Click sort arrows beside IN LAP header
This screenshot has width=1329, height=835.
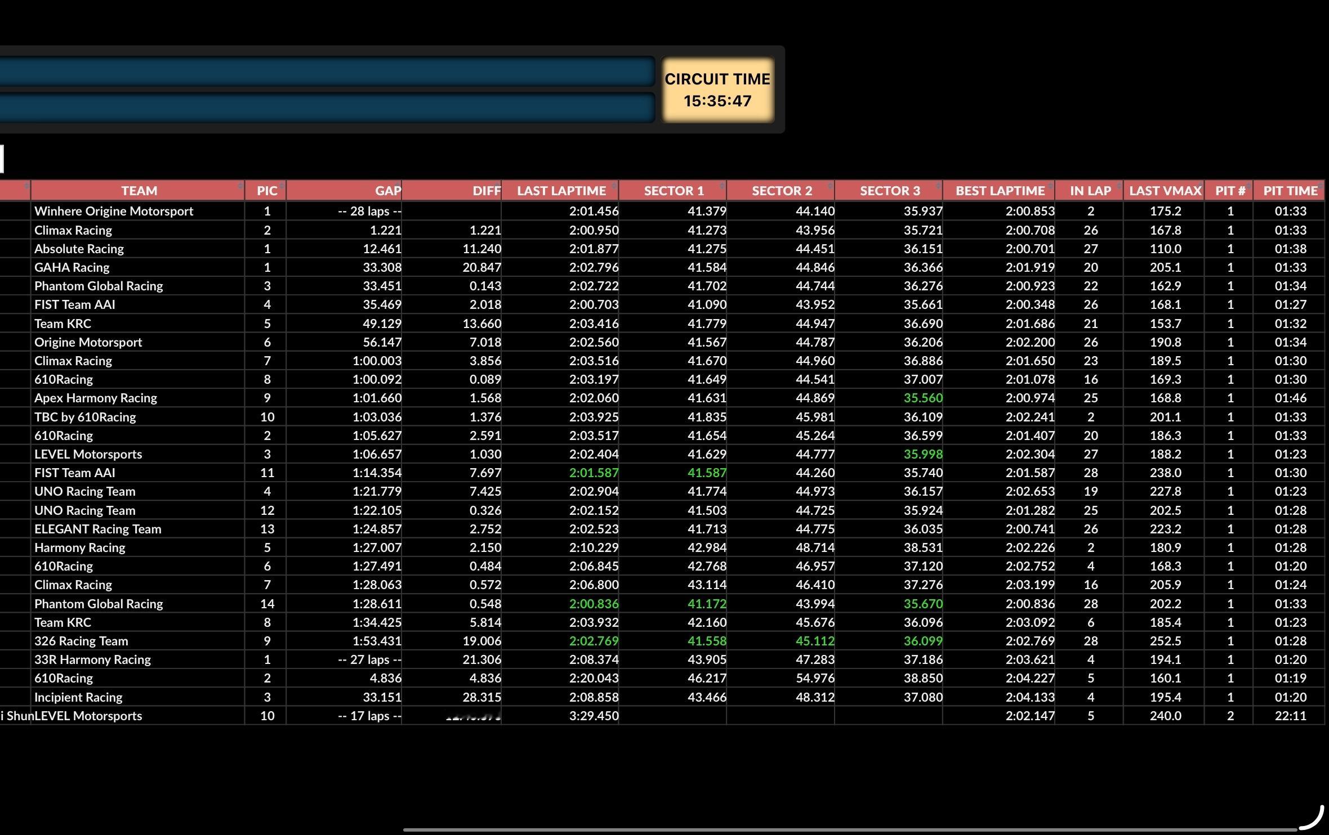1119,186
